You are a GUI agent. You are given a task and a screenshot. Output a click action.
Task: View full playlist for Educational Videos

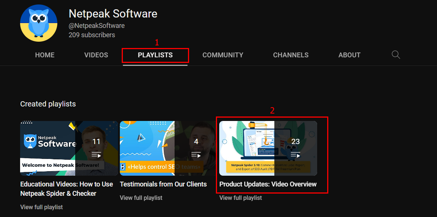pos(41,207)
